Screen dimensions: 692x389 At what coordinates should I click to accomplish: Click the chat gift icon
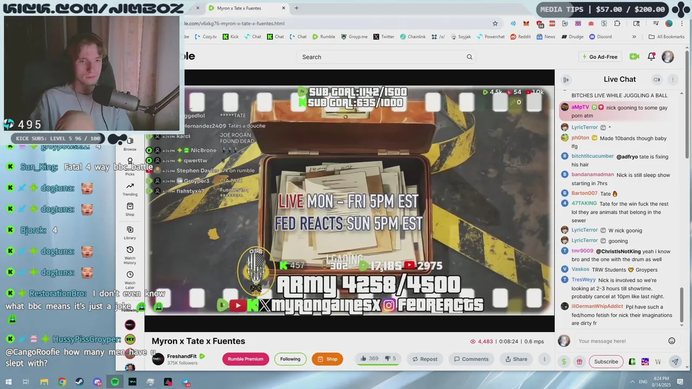(579, 361)
